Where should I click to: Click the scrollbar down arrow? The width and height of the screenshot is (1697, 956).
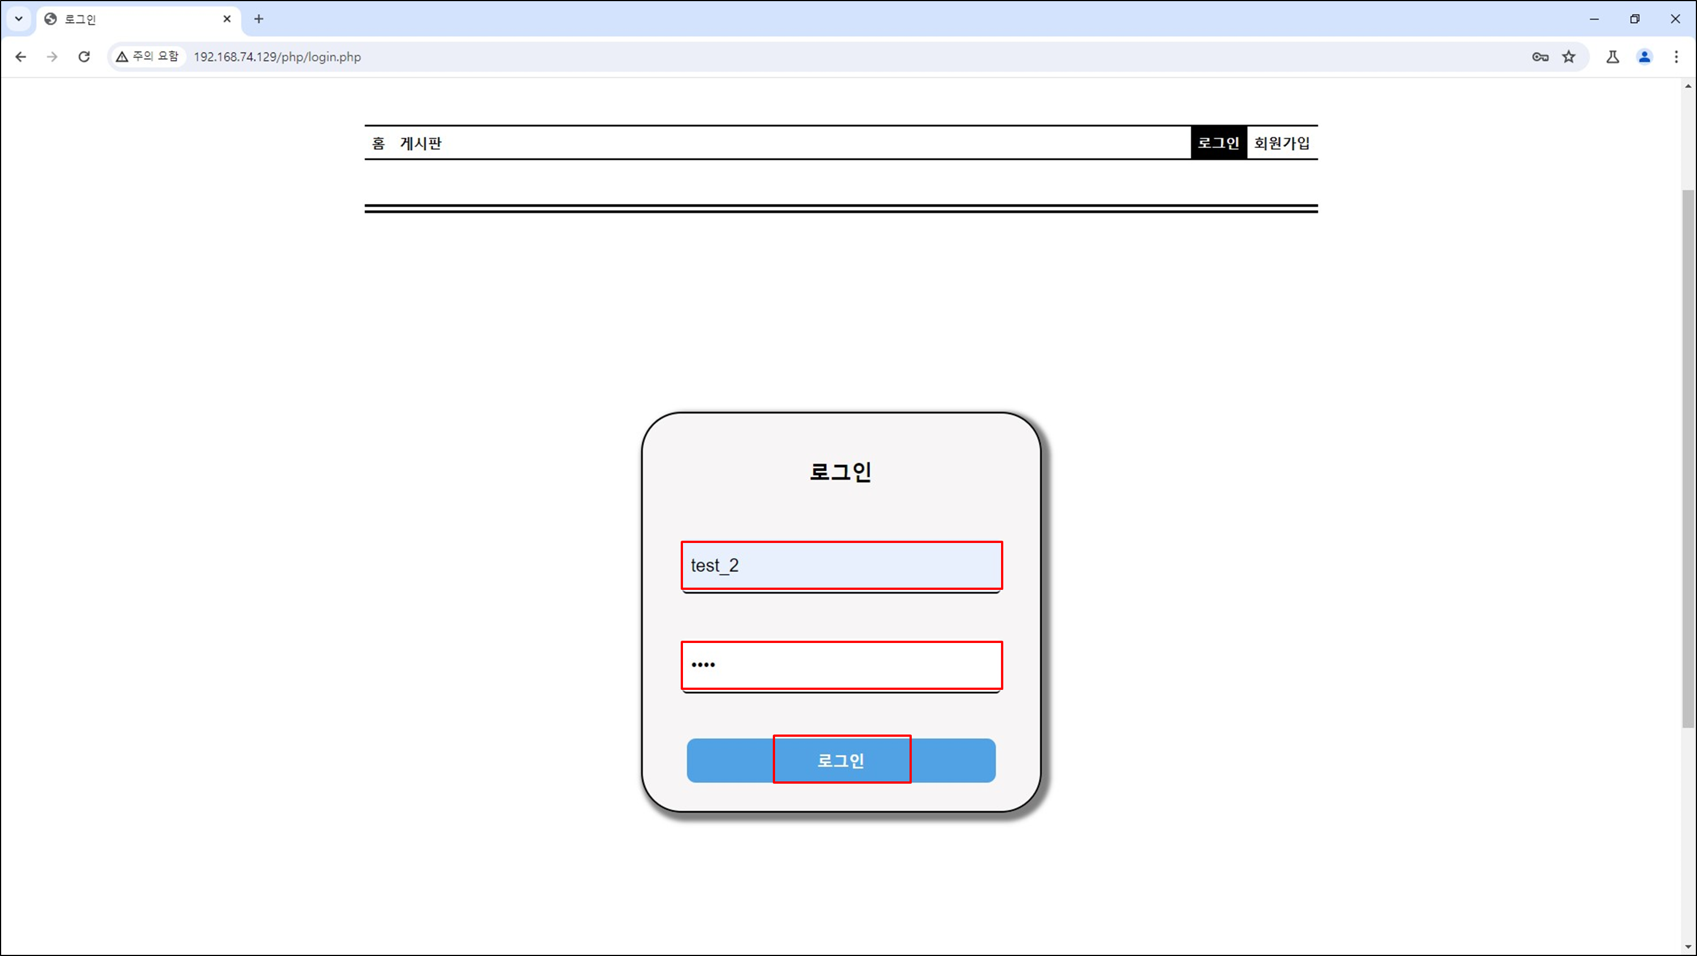(1688, 948)
